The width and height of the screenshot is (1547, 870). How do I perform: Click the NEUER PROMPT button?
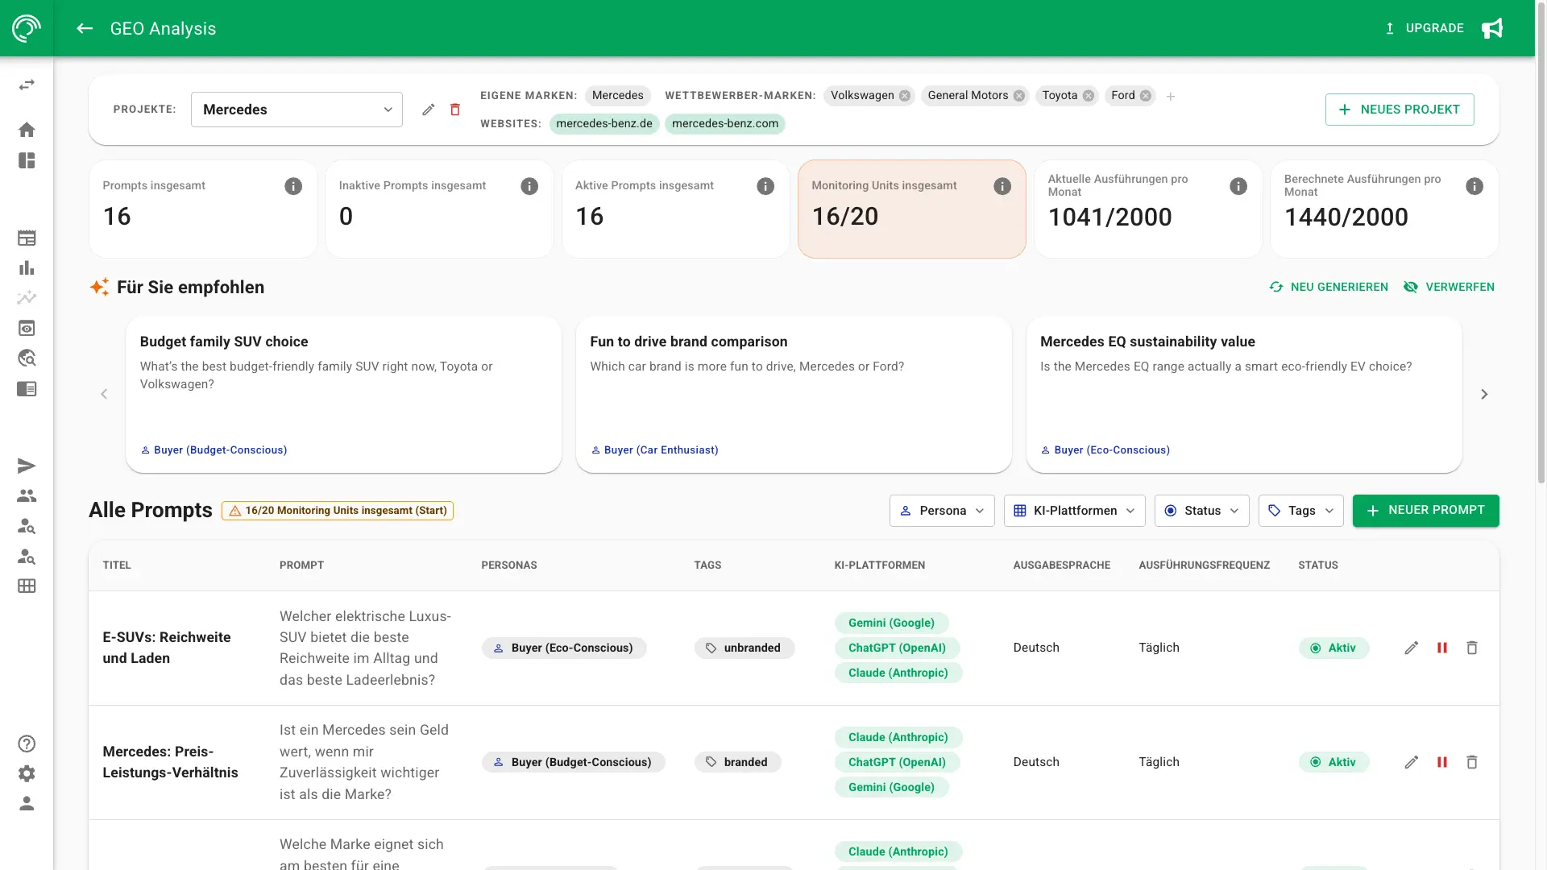(1425, 511)
